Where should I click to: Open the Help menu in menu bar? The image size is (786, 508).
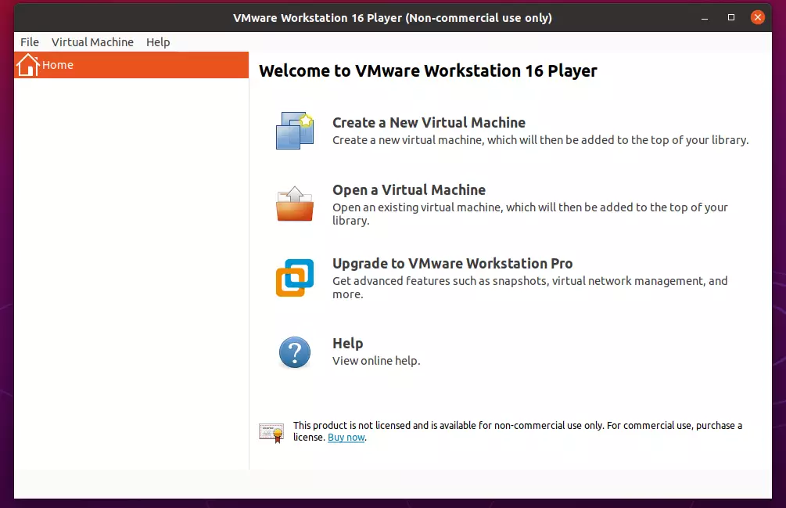pos(158,42)
